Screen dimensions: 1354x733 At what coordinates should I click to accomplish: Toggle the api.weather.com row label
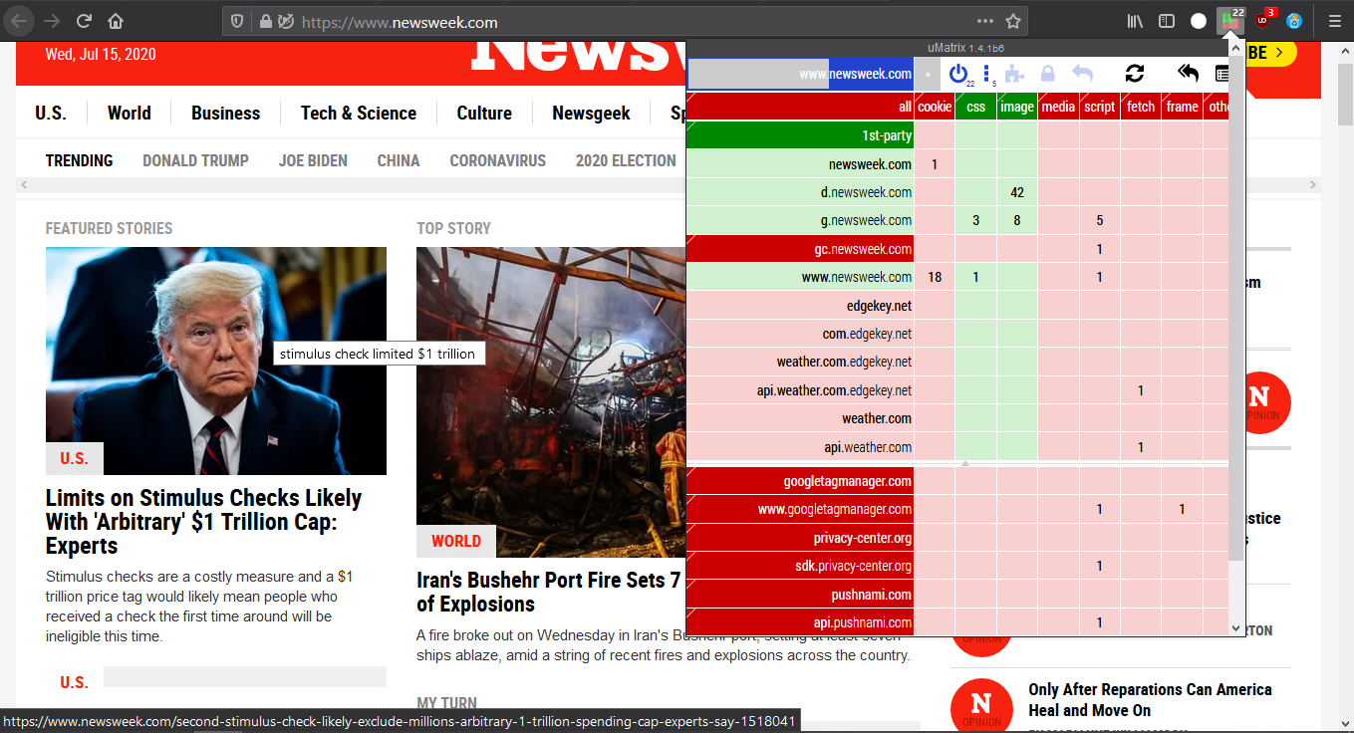pos(800,447)
